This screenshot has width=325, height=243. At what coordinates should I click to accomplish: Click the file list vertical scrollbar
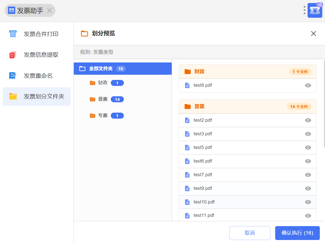point(324,104)
